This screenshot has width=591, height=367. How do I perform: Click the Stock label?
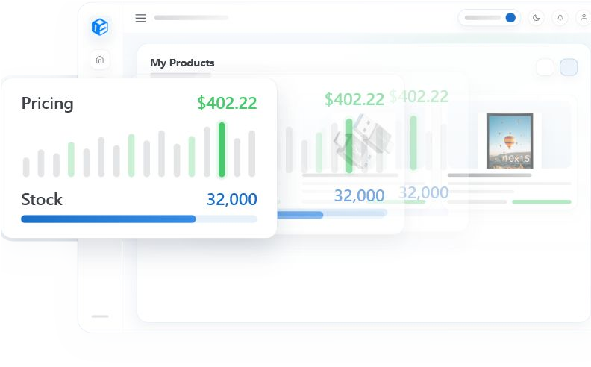pos(42,199)
